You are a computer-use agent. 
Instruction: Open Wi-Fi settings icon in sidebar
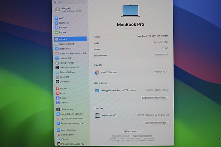click(56, 18)
